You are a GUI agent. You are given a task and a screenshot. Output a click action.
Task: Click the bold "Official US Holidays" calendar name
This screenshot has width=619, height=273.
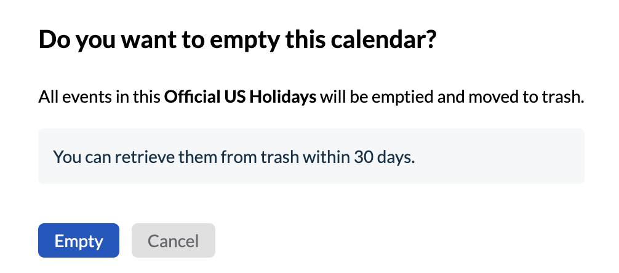(x=240, y=97)
